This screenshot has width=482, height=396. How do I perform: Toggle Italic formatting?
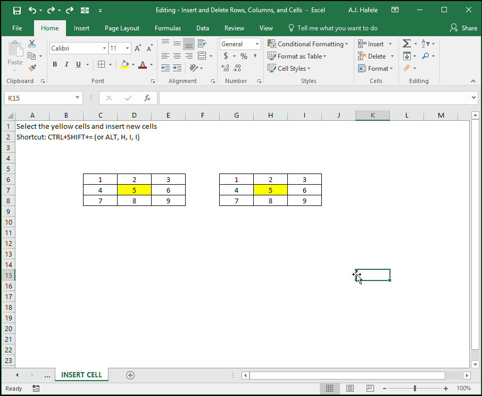(x=67, y=64)
